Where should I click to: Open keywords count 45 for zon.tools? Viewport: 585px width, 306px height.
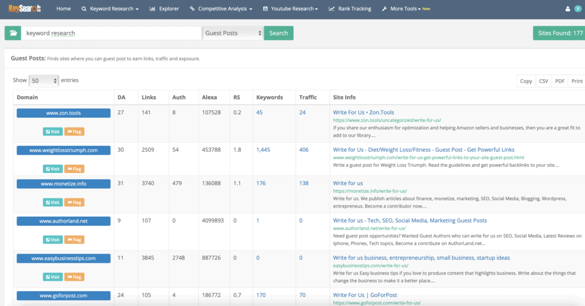click(x=259, y=113)
